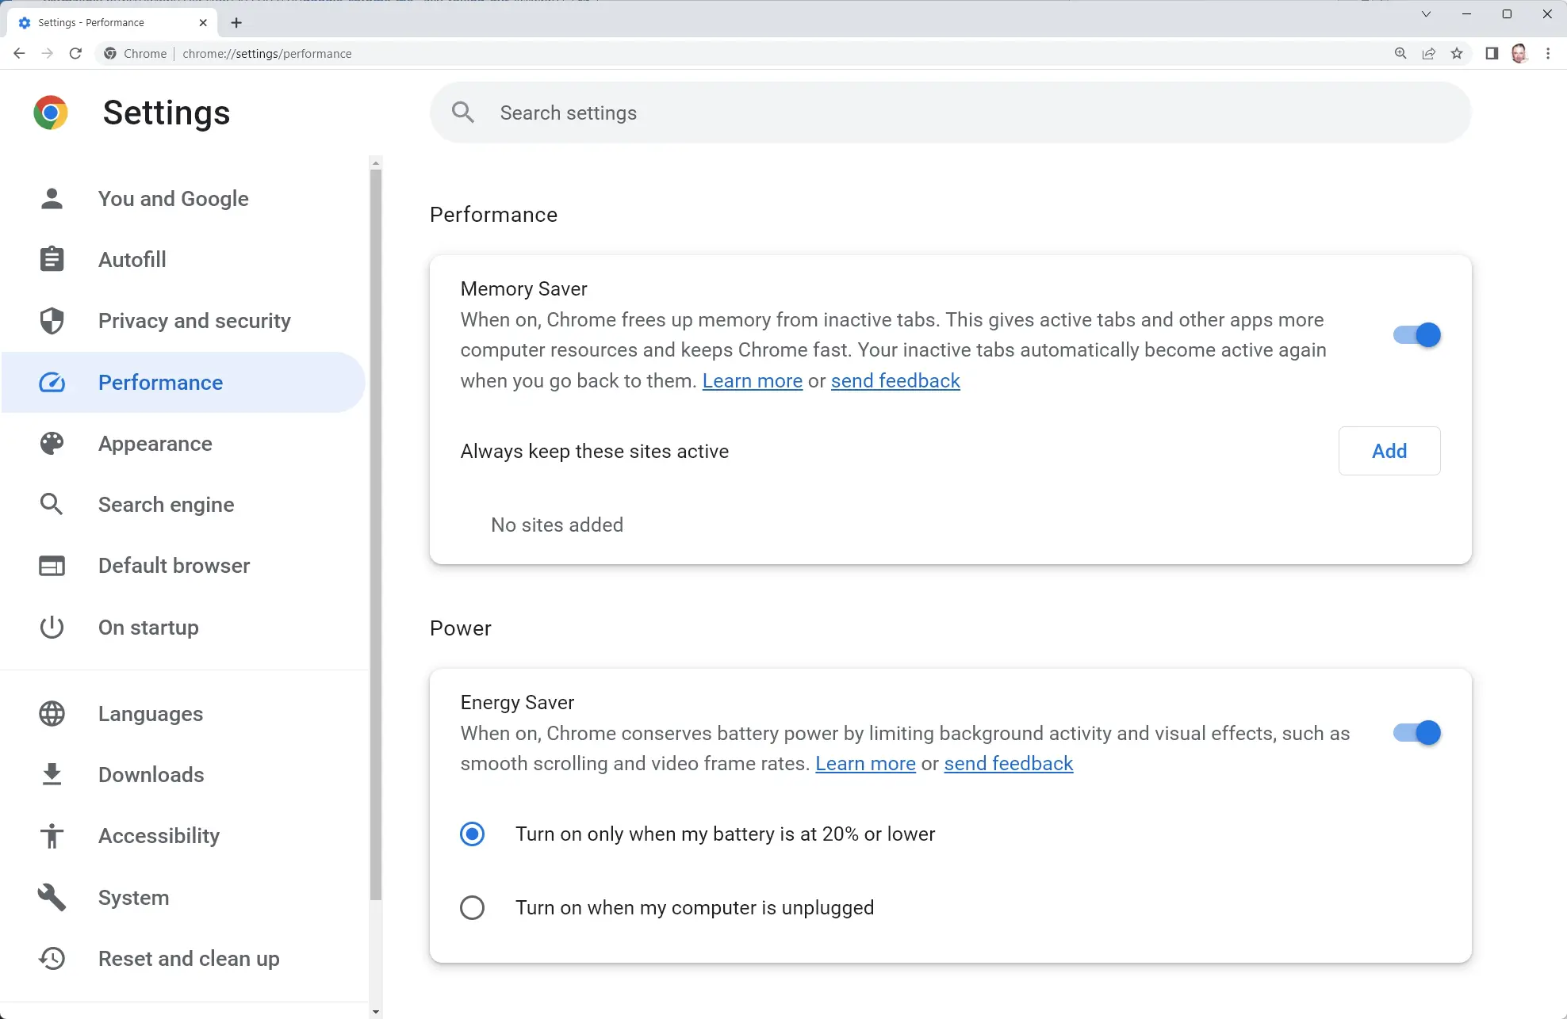Image resolution: width=1567 pixels, height=1019 pixels.
Task: Reload the current page
Action: (x=75, y=53)
